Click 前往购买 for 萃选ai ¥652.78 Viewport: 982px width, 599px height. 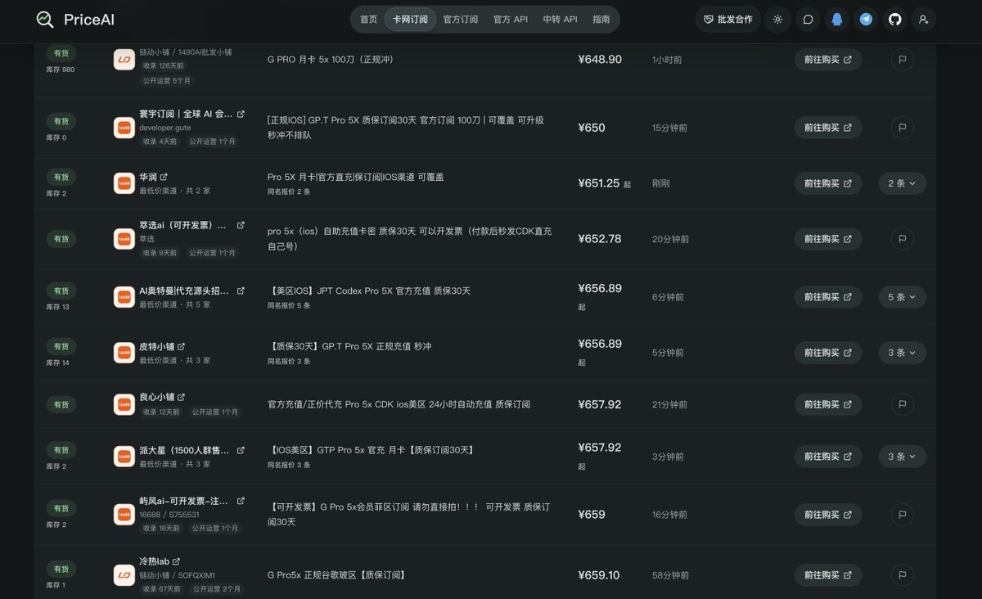click(828, 239)
